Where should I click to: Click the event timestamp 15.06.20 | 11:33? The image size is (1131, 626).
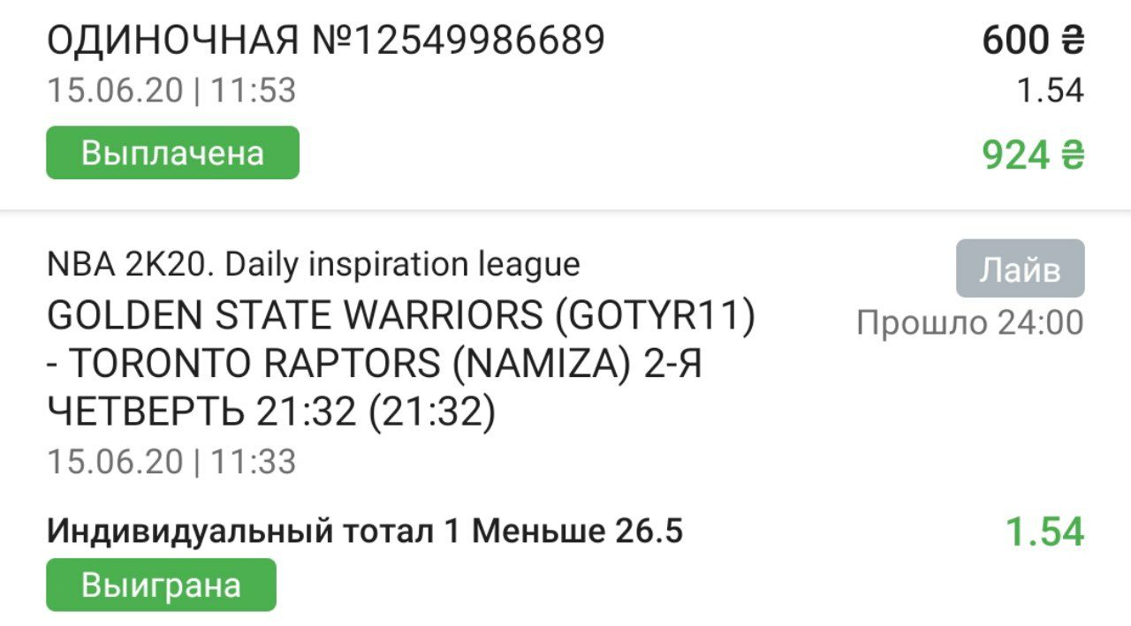[171, 461]
